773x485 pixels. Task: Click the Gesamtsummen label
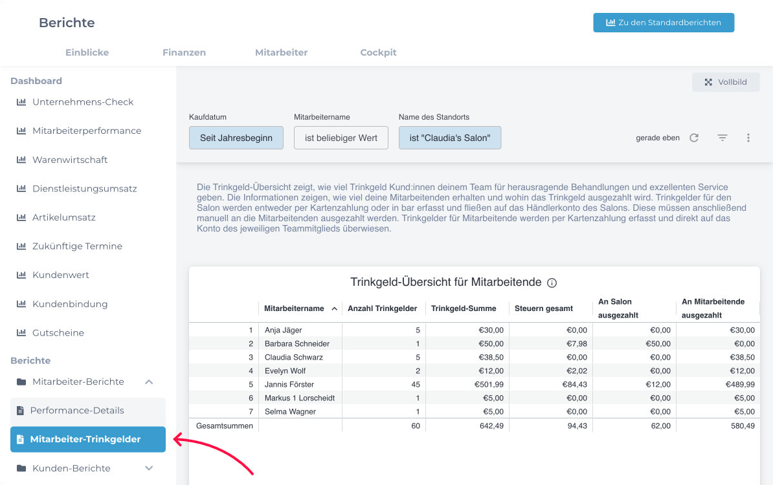tap(225, 426)
